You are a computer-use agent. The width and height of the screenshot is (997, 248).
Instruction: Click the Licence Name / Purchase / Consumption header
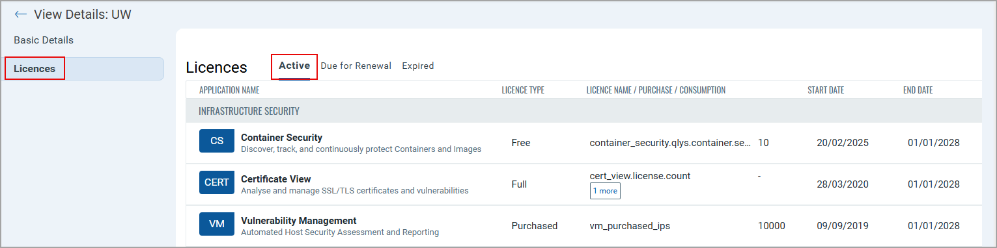pyautogui.click(x=656, y=90)
